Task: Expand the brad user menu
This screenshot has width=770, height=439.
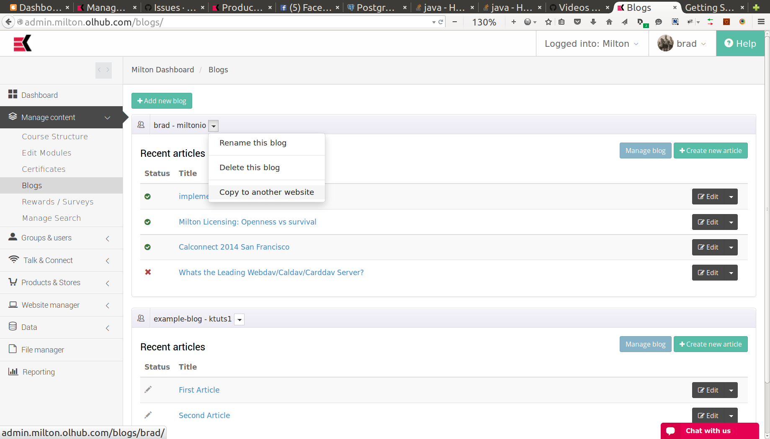Action: [x=682, y=43]
